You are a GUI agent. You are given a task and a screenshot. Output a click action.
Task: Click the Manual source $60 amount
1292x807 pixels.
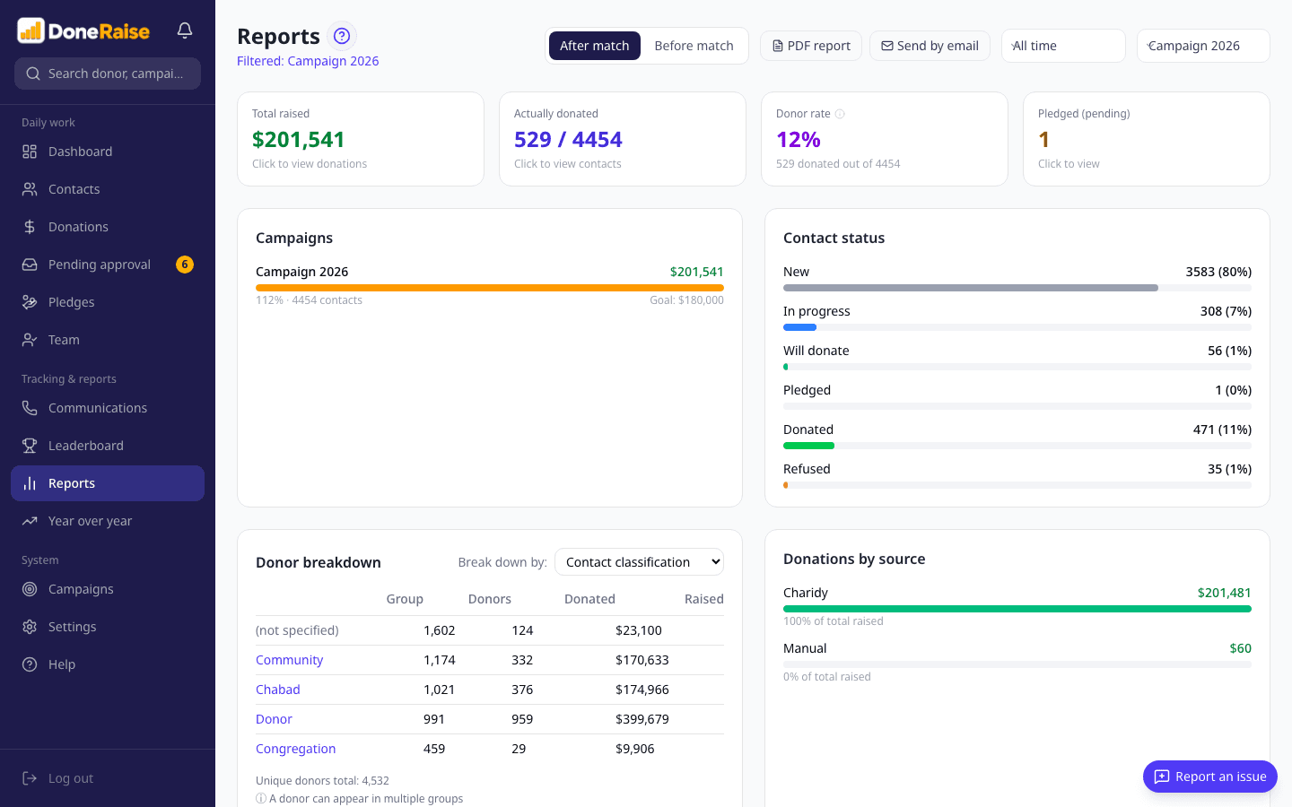[x=1241, y=648]
